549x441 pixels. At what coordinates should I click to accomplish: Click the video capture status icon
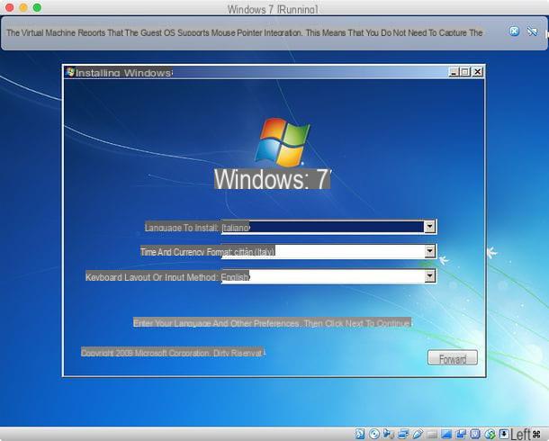point(461,435)
